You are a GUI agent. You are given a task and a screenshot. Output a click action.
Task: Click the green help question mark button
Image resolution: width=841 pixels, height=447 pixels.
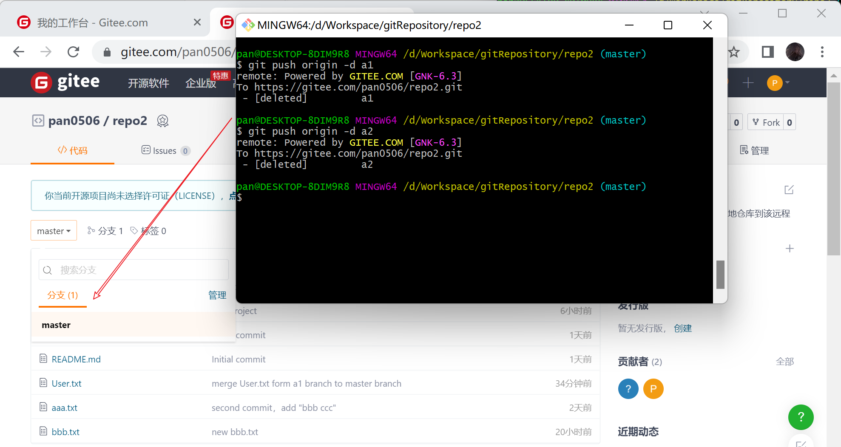[801, 417]
